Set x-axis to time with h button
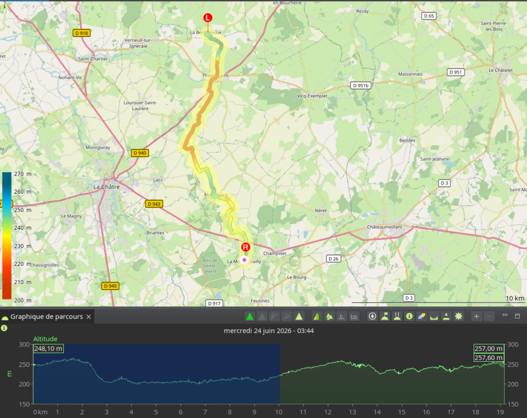This screenshot has height=418, width=527. click(x=341, y=316)
